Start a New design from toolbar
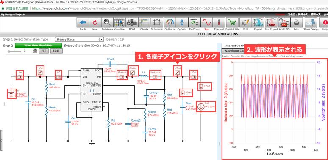The height and width of the screenshot is (160, 328). point(95,22)
